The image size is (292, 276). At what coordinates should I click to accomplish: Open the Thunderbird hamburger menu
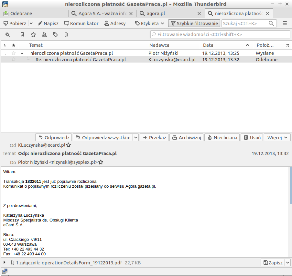click(285, 24)
